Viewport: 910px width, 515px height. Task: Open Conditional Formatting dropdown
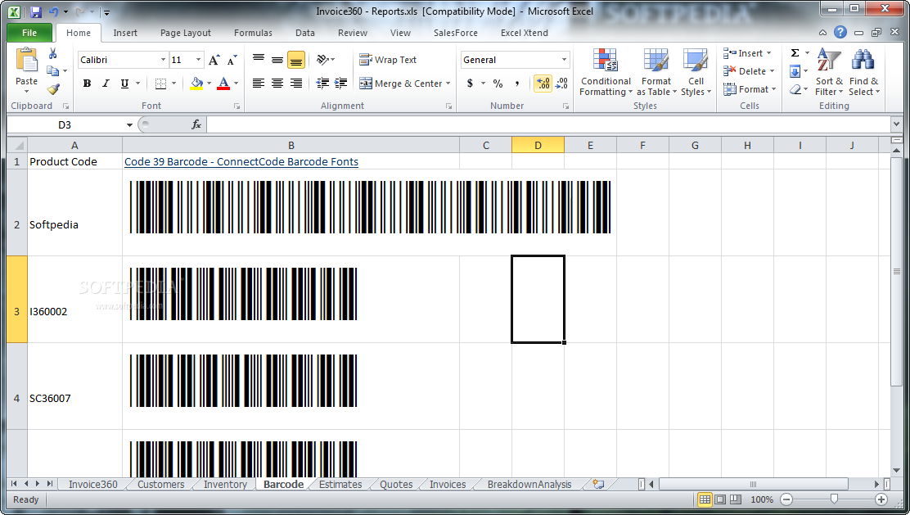606,73
